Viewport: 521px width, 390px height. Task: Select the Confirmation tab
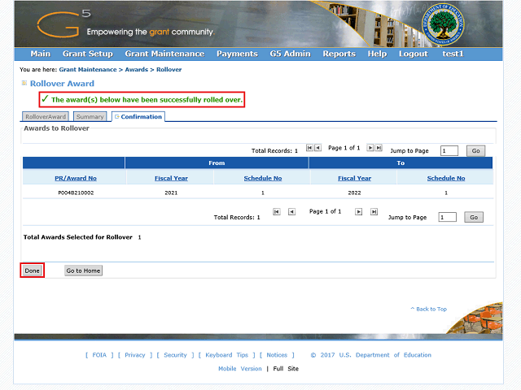pos(138,117)
